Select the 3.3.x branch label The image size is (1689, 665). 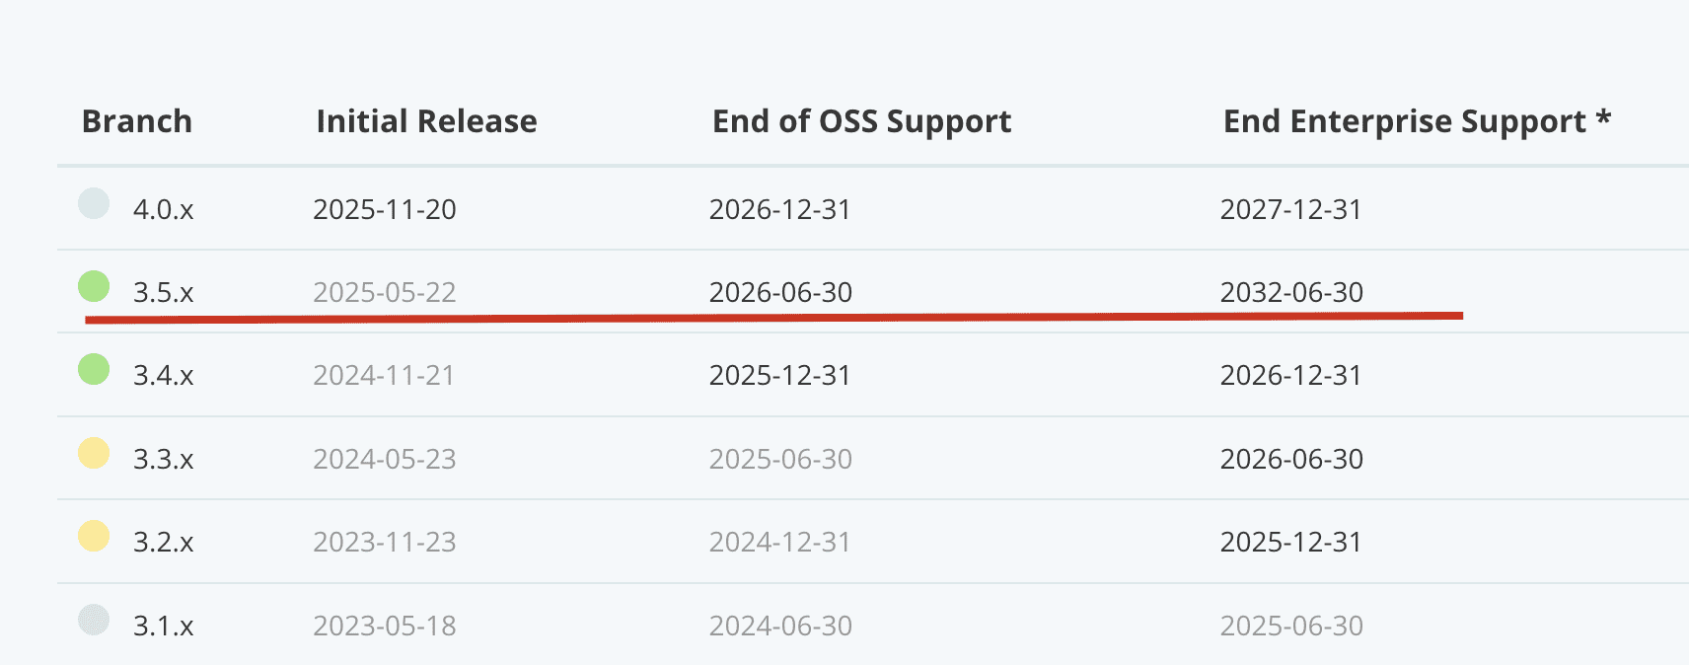(164, 459)
